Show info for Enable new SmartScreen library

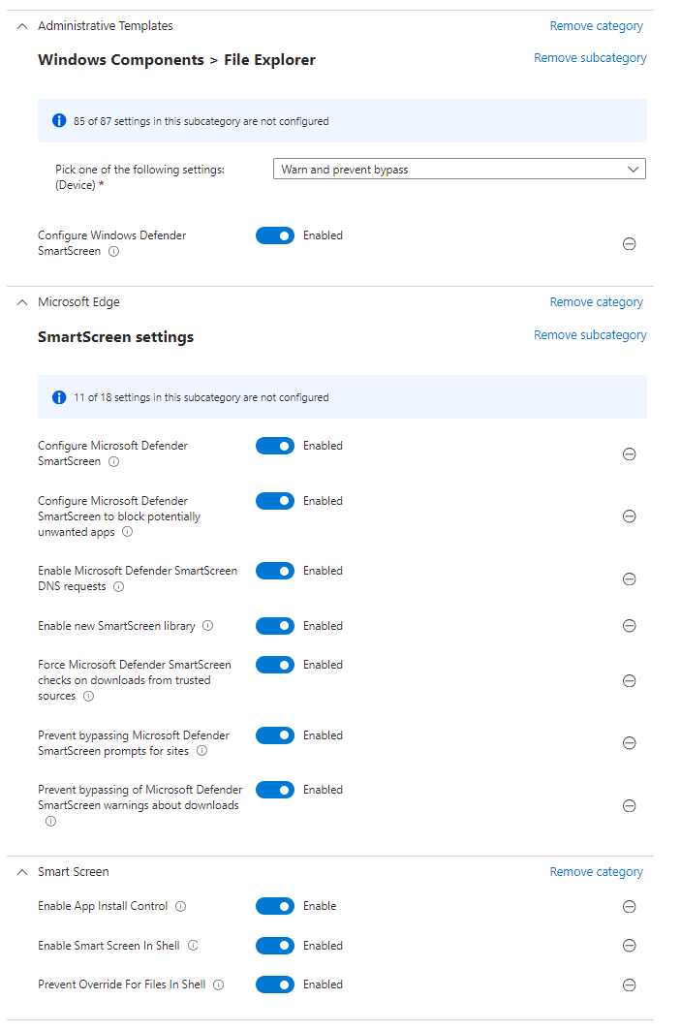[x=207, y=626]
